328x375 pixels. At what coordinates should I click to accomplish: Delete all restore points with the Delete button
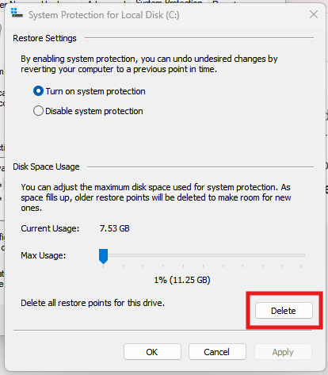pyautogui.click(x=284, y=311)
